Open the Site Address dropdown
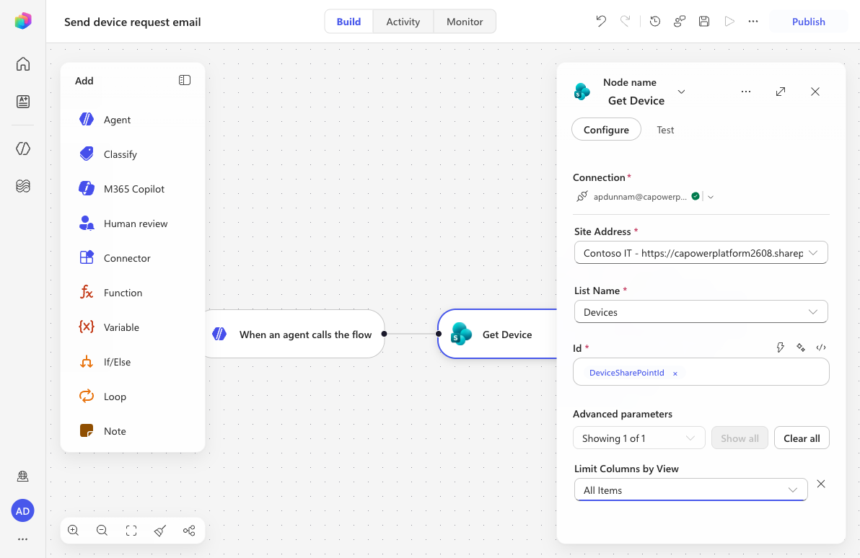Screen dimensions: 860x558 tap(701, 253)
